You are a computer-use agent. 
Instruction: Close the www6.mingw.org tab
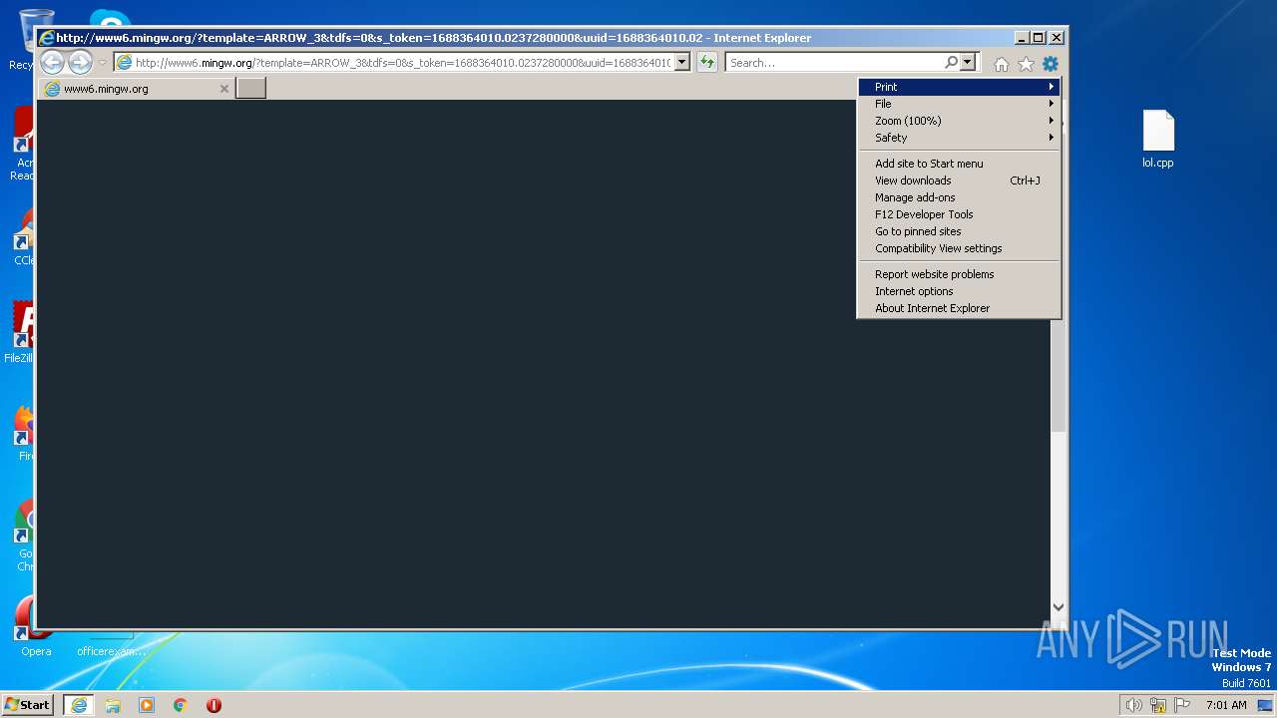point(224,89)
